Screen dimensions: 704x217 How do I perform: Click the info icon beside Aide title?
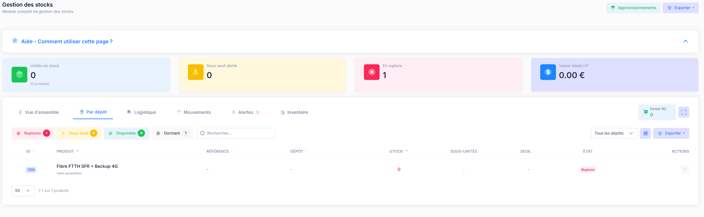click(x=15, y=40)
